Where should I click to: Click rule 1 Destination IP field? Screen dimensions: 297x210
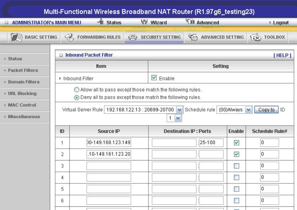click(174, 143)
